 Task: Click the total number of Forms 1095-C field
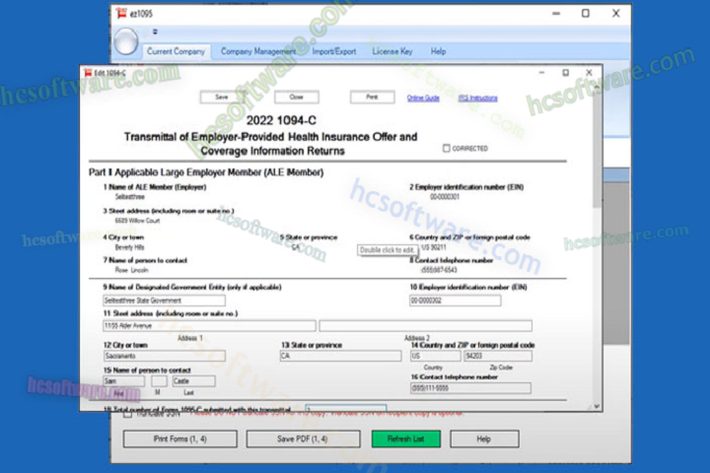[346, 408]
